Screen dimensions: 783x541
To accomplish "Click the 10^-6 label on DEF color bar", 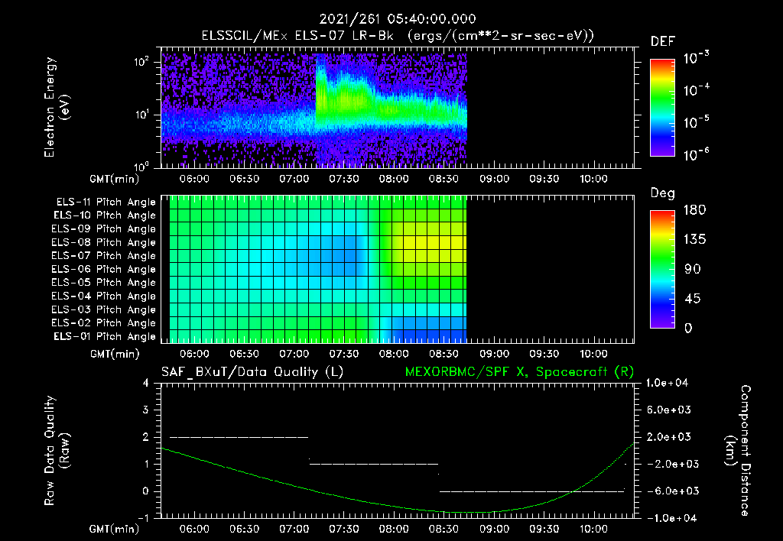I will 696,154.
